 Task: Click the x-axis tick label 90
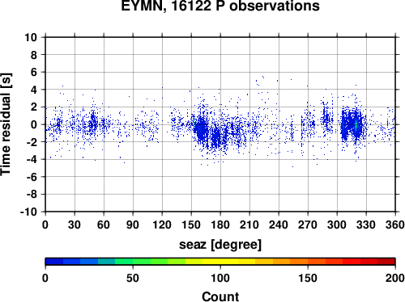click(133, 224)
